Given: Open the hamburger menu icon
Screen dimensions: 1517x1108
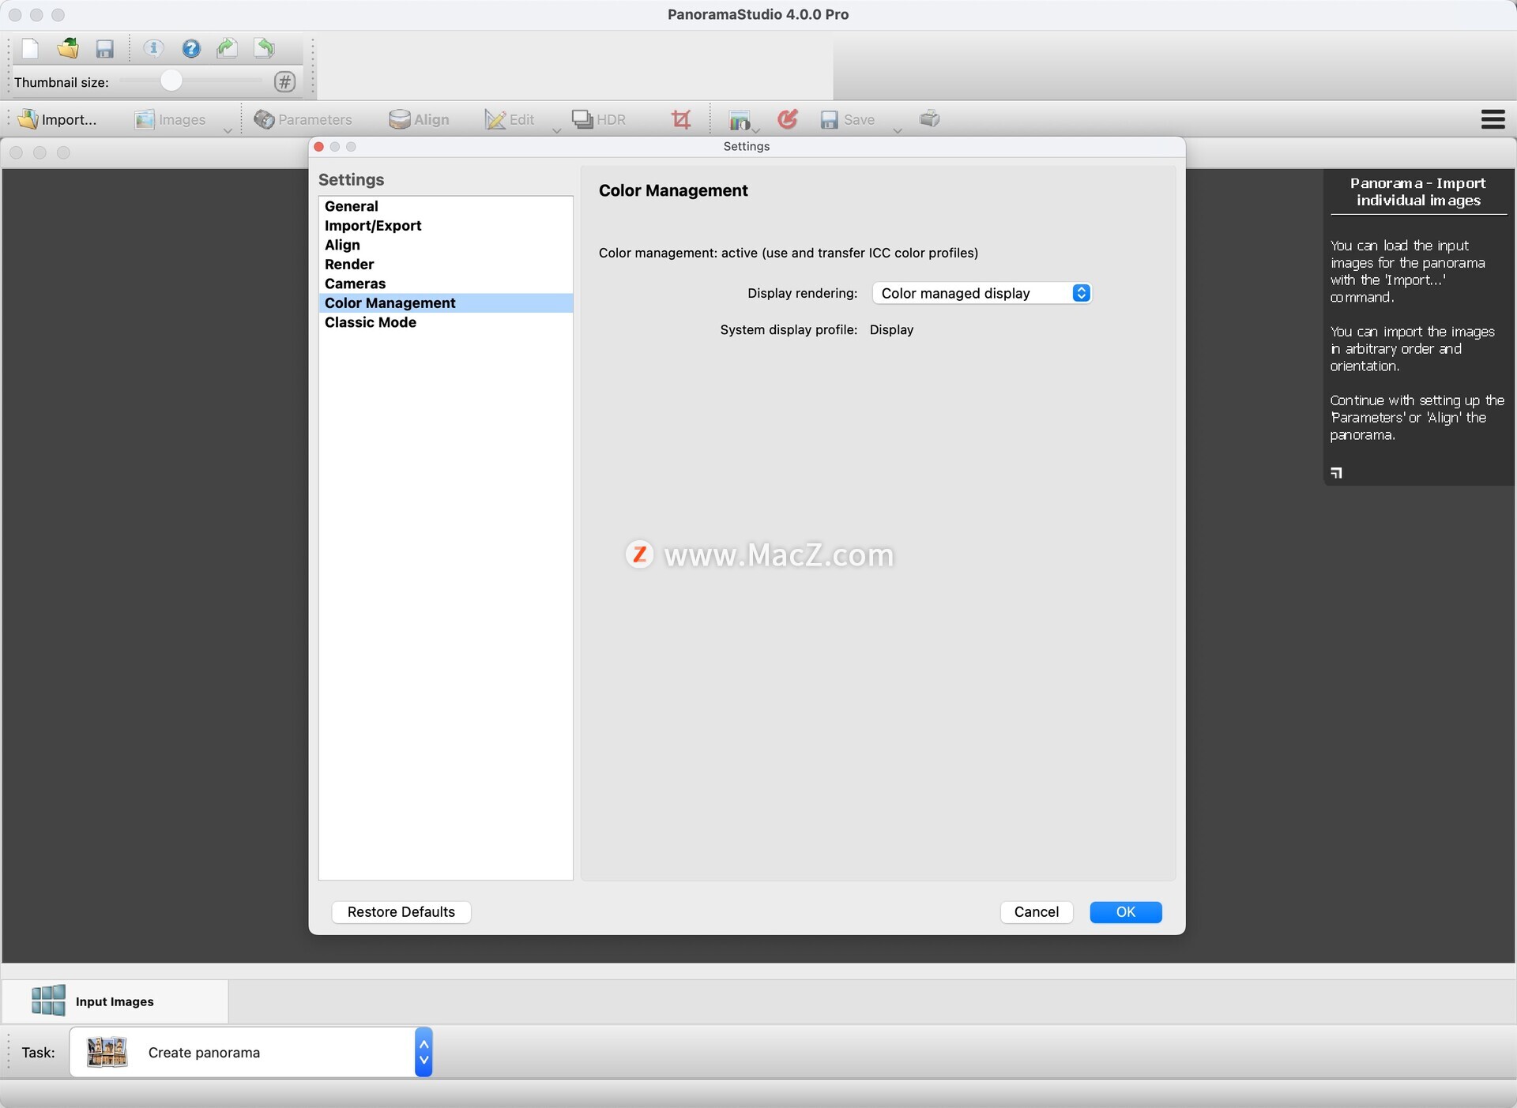Looking at the screenshot, I should (1493, 119).
